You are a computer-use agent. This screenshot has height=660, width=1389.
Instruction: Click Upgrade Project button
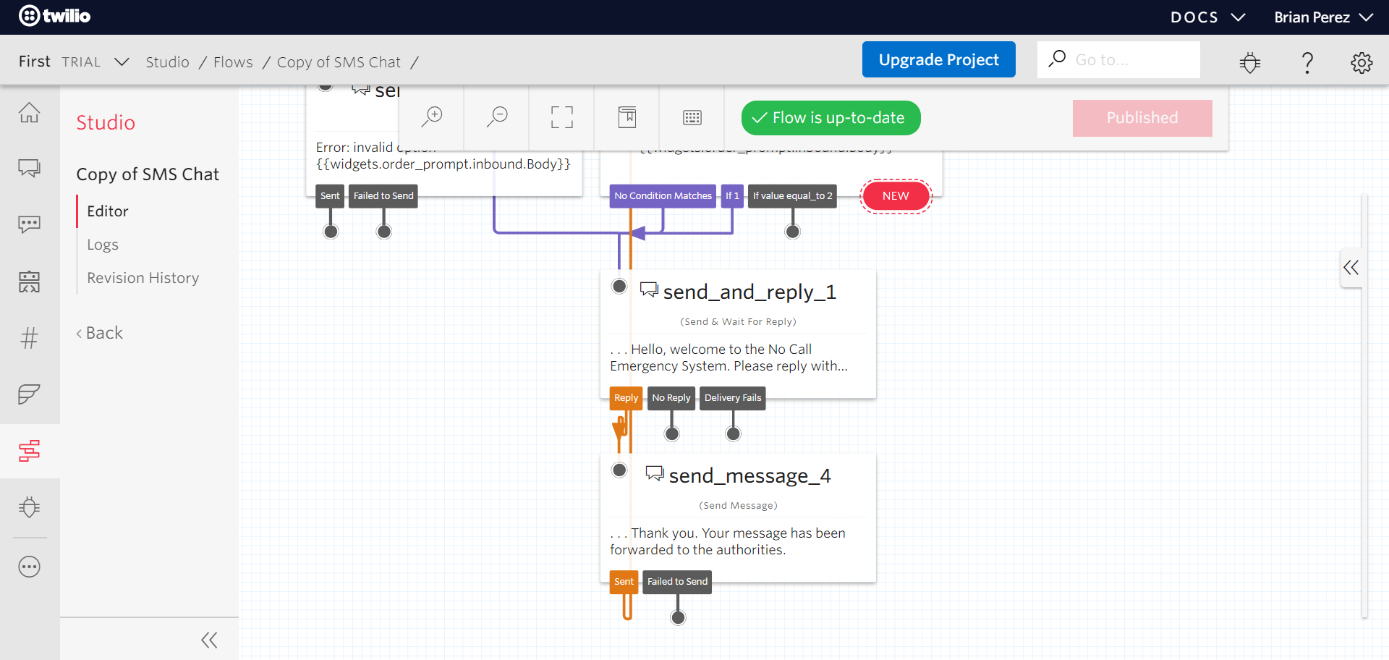pos(938,59)
